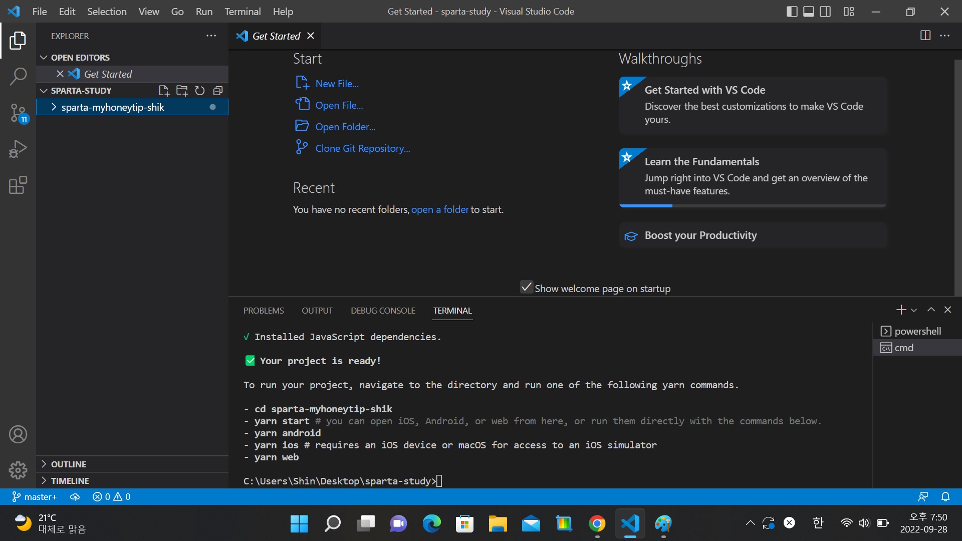Click the 'open a folder' link
962x541 pixels.
point(440,209)
